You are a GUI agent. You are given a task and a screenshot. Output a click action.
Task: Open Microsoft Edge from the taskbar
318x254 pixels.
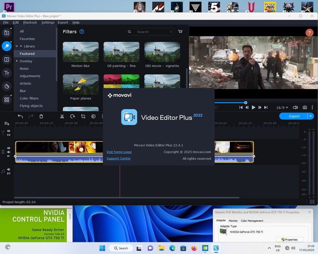tap(172, 248)
